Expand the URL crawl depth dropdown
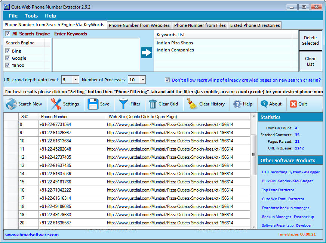Image resolution: width=326 pixels, height=243 pixels. point(76,80)
